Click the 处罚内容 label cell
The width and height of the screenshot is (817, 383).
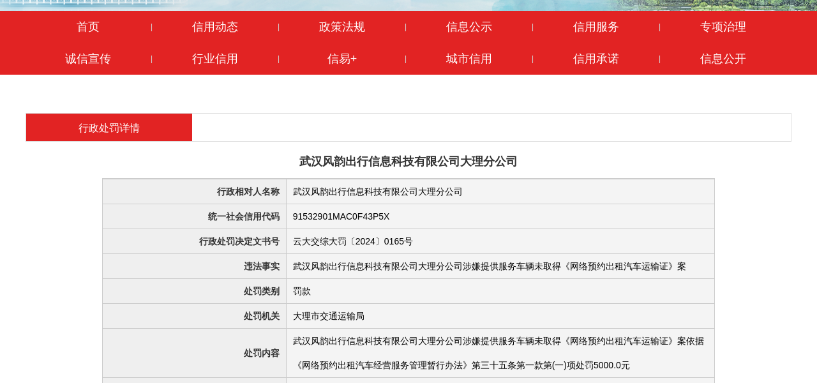[195, 353]
